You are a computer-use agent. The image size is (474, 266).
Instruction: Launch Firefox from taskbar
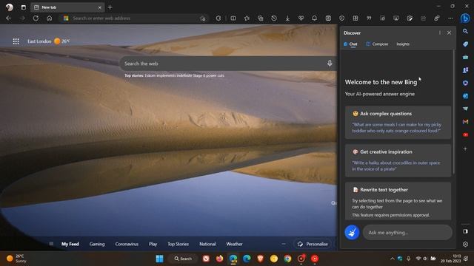pyautogui.click(x=219, y=259)
